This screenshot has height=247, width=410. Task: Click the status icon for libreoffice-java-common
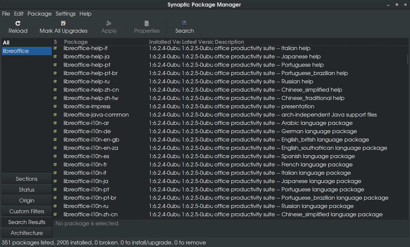pos(55,115)
